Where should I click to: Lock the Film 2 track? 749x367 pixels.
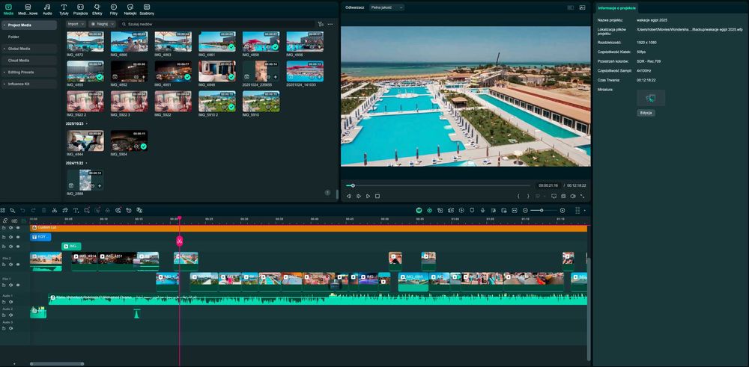pos(4,265)
